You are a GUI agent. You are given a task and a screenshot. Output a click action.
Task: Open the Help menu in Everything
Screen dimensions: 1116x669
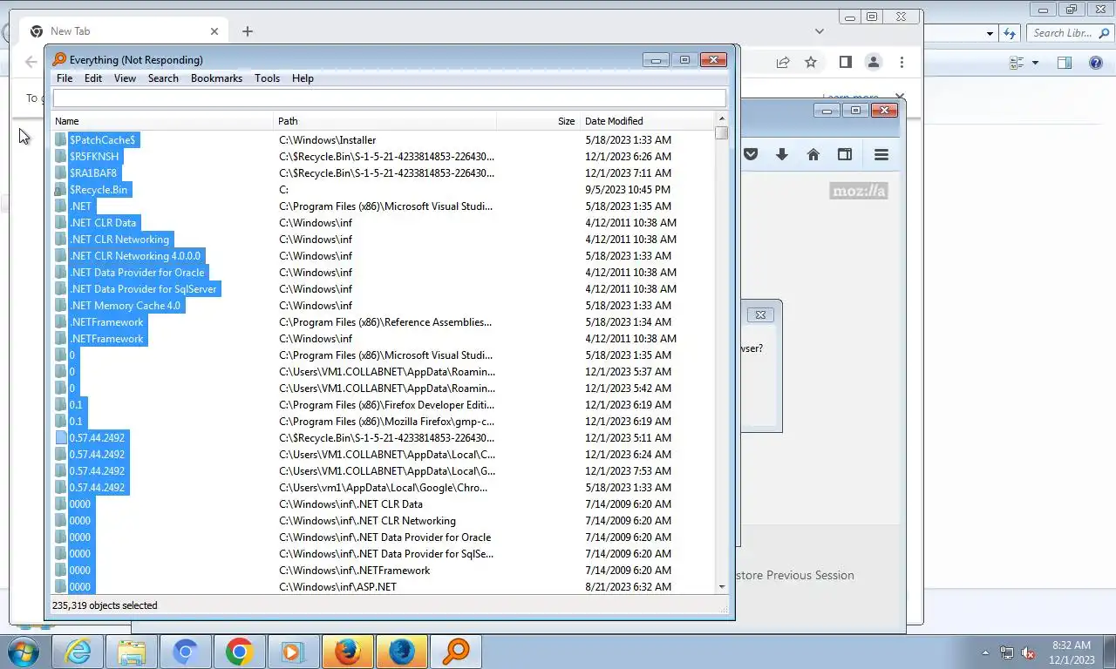coord(303,78)
